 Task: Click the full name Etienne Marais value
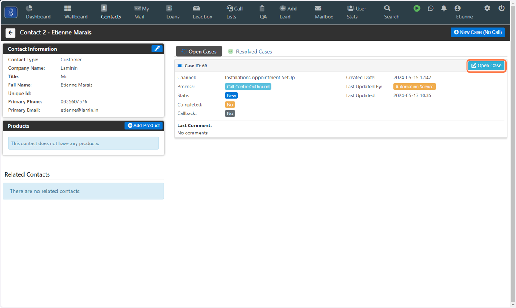(77, 85)
